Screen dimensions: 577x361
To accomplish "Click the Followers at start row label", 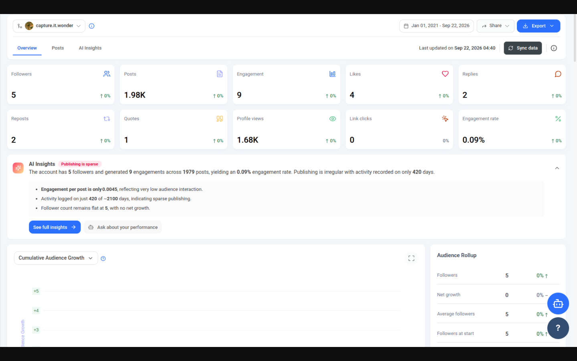I will 455,334.
